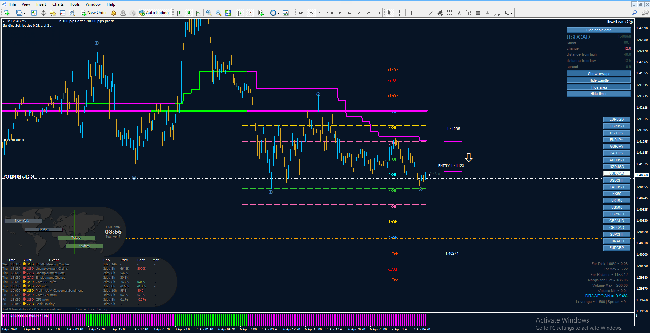
Task: Switch to the XAUUSD symbol button
Action: [616, 187]
